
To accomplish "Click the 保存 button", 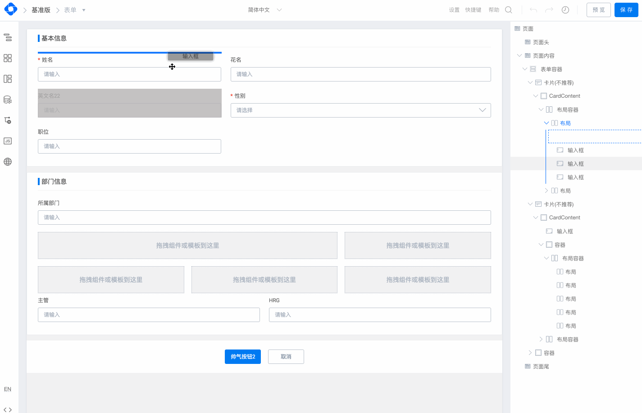I will [x=626, y=10].
